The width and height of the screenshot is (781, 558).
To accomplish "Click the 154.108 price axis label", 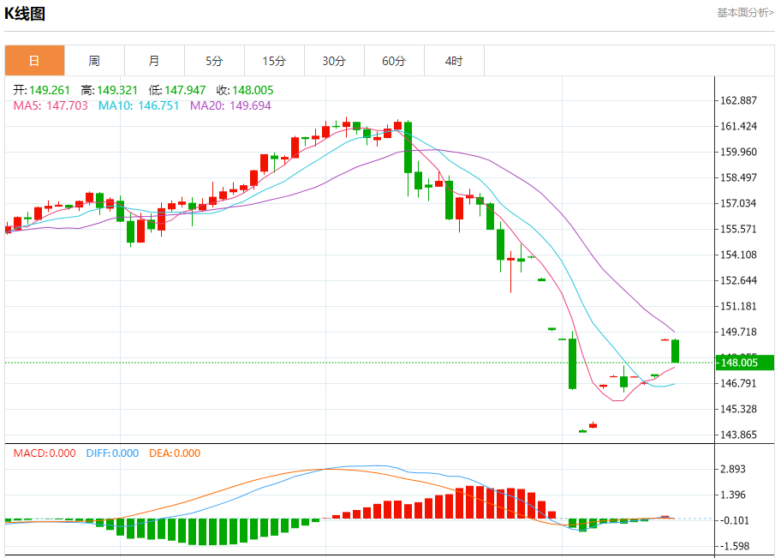I will point(739,255).
